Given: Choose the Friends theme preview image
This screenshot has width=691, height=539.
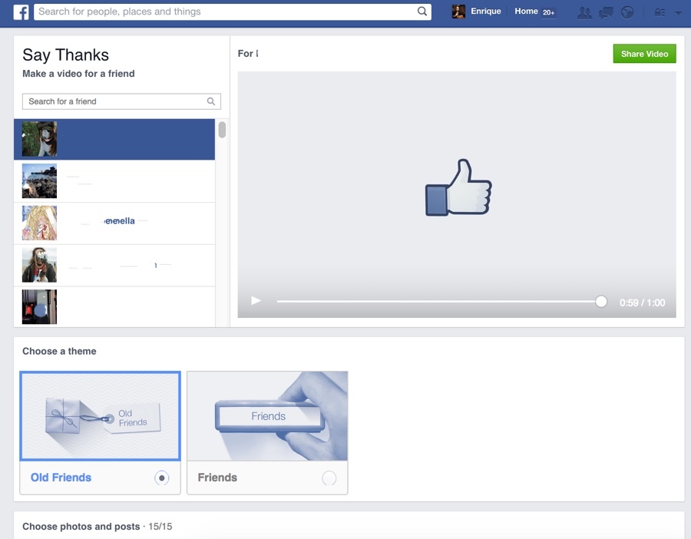Looking at the screenshot, I should pos(267,415).
